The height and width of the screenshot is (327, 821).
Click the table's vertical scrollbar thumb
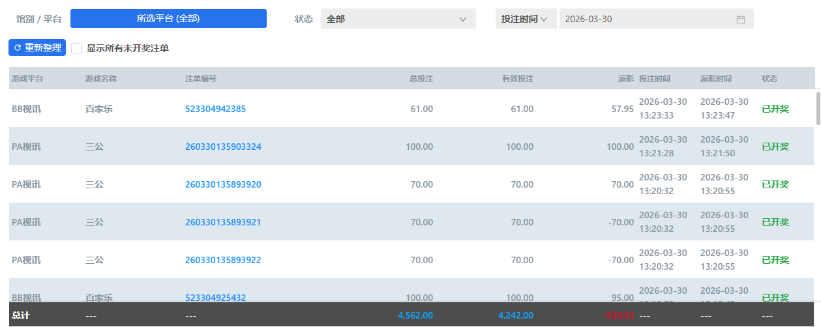click(x=818, y=107)
